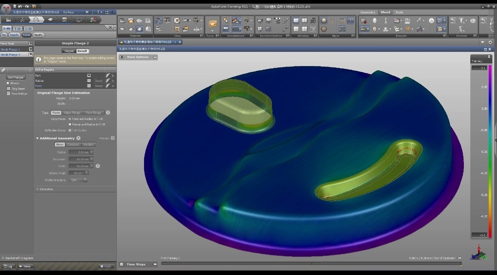Screen dimensions: 497x275
Task: Click the Thinning color scale bar
Action: tap(490, 152)
